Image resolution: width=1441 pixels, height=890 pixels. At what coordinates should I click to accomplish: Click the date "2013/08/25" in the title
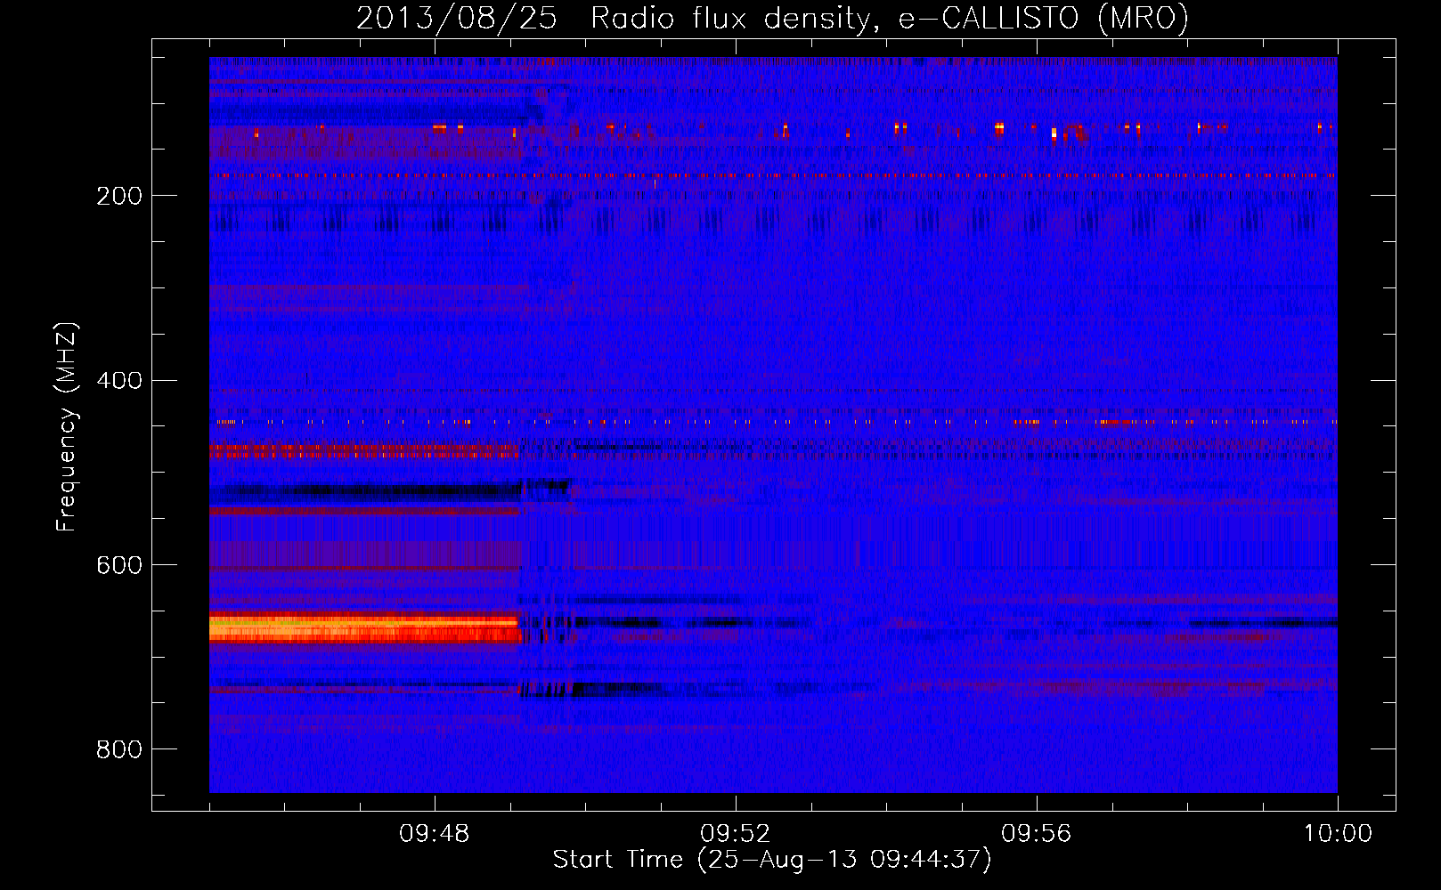coord(457,18)
